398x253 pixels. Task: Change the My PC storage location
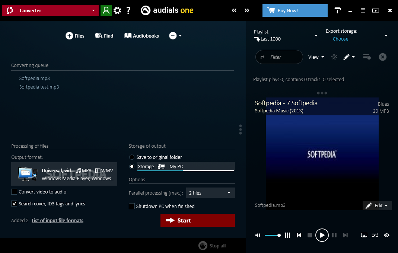click(185, 166)
